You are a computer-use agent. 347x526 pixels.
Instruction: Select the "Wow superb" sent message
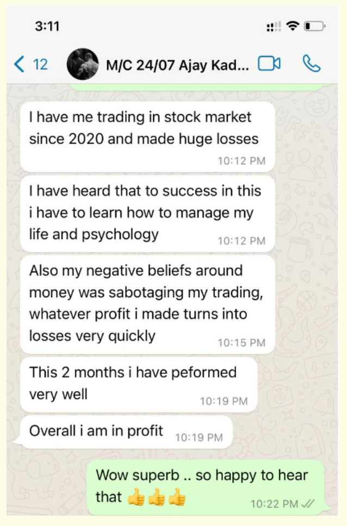[205, 486]
